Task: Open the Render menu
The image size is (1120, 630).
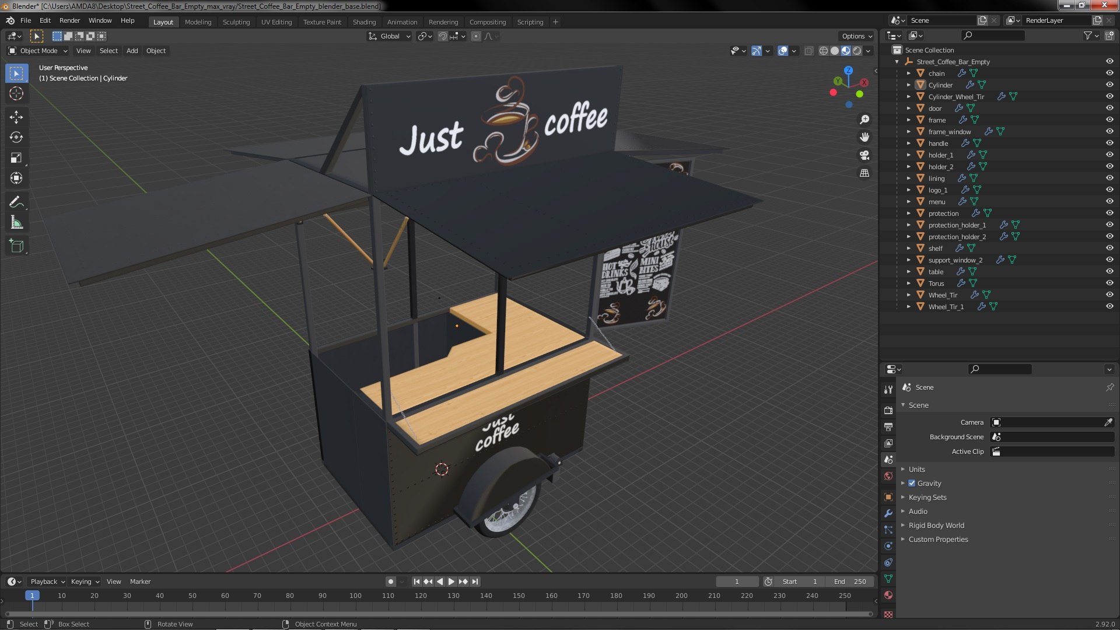Action: pyautogui.click(x=69, y=20)
